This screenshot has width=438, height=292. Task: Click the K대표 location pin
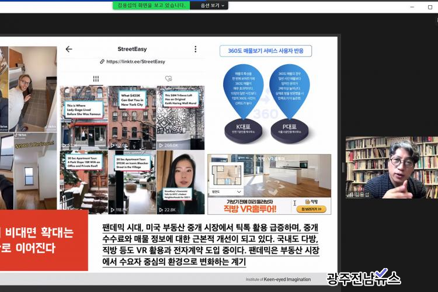click(x=241, y=96)
